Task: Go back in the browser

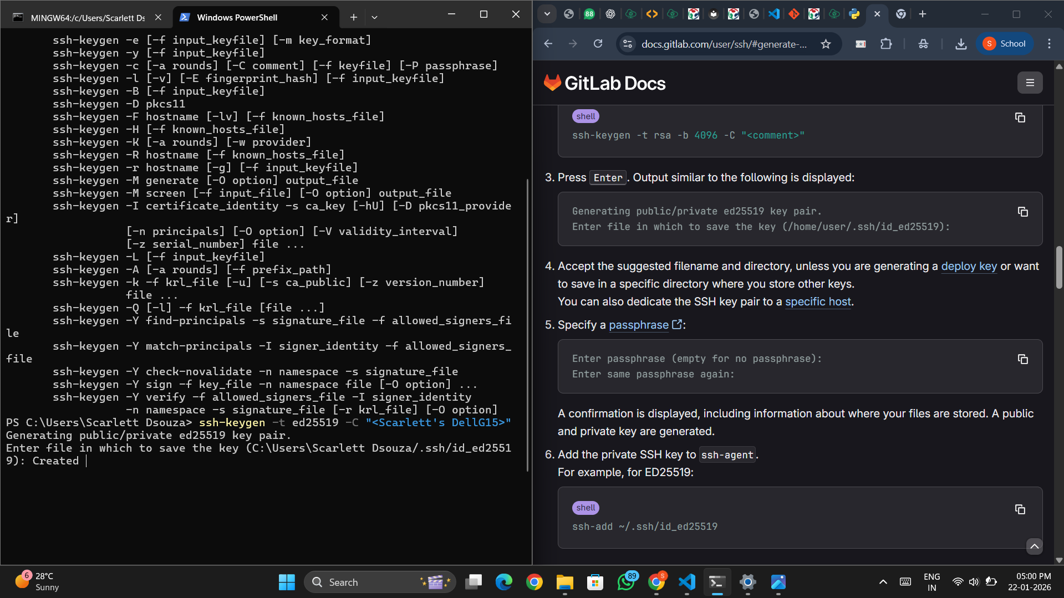Action: pos(548,44)
